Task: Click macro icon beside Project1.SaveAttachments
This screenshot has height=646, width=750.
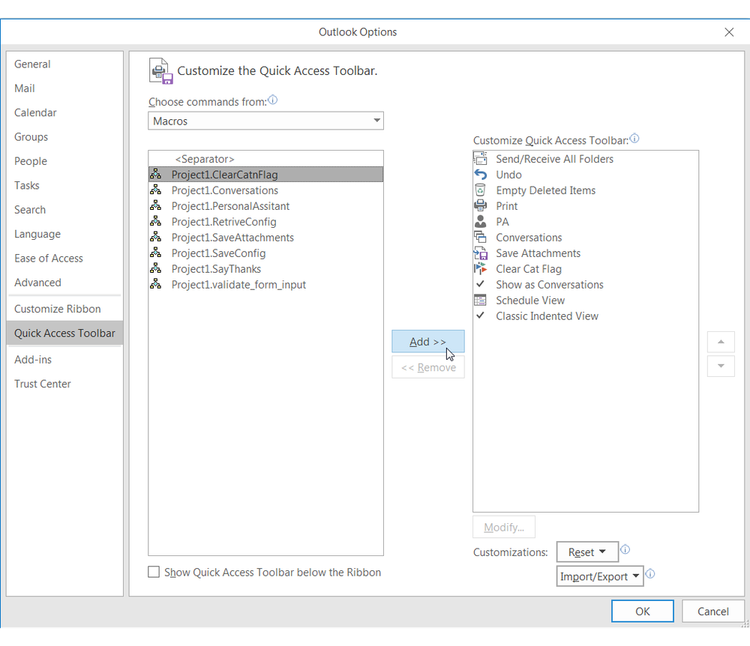Action: [155, 238]
